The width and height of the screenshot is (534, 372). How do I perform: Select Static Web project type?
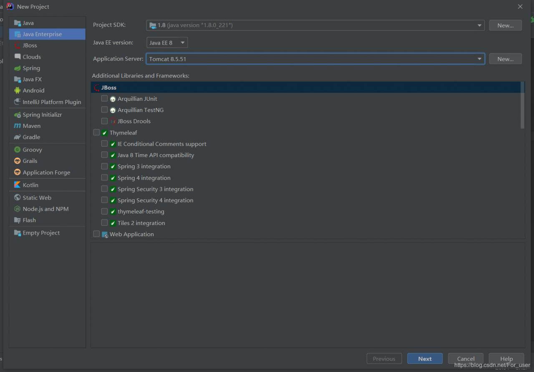point(47,197)
